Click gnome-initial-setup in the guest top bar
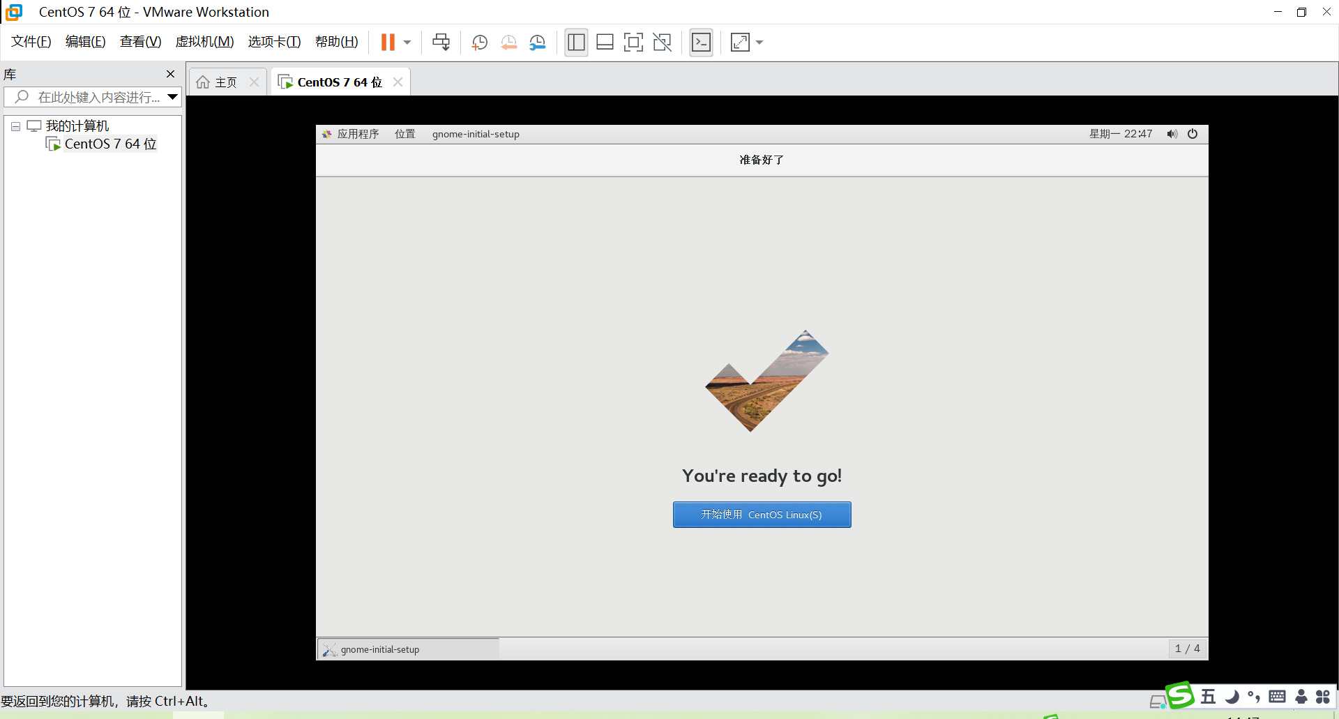This screenshot has width=1339, height=719. (x=476, y=134)
